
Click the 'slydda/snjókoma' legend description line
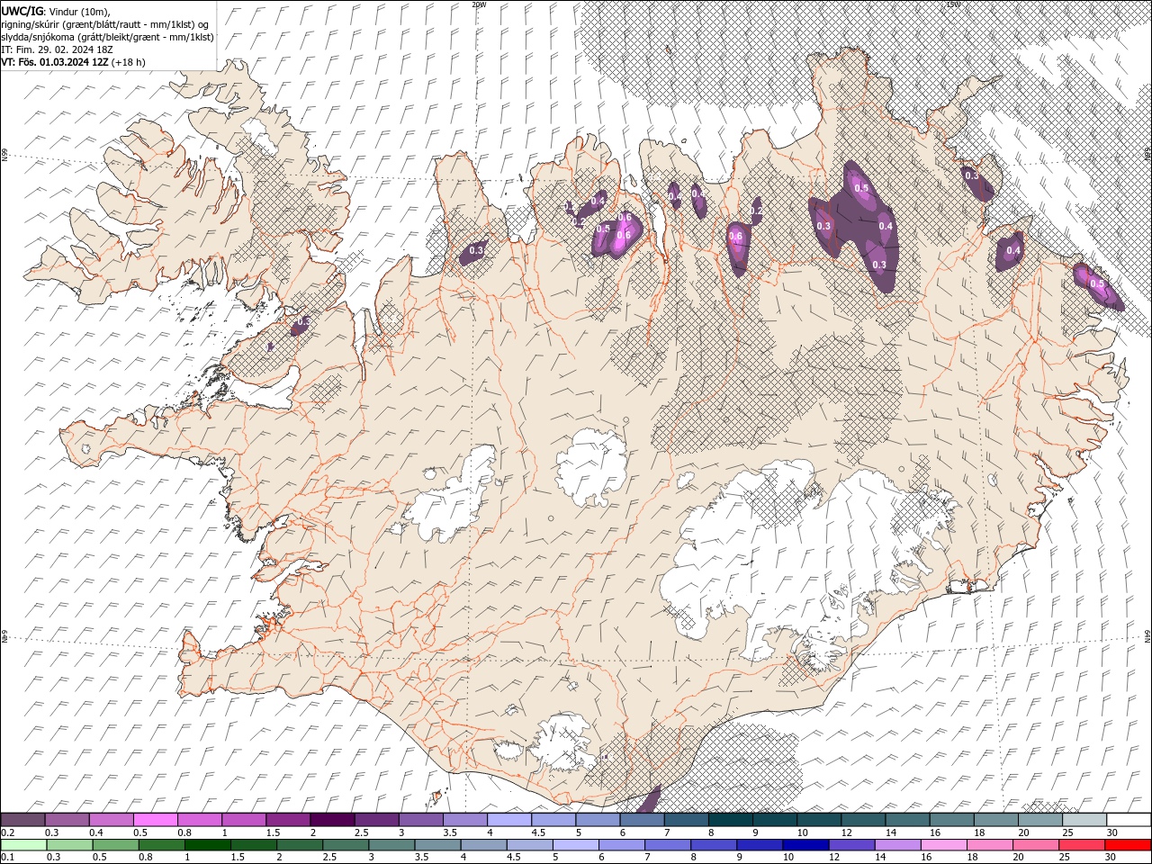(x=108, y=37)
